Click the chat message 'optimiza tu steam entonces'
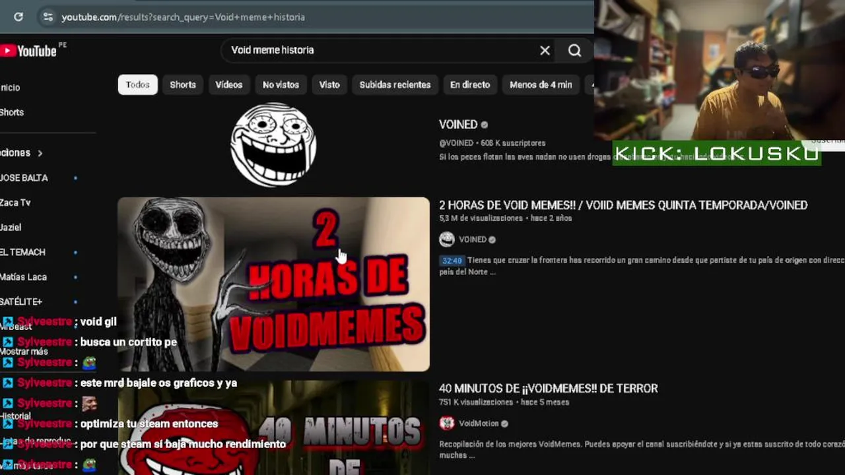Screen dimensions: 845x475 pyautogui.click(x=149, y=424)
